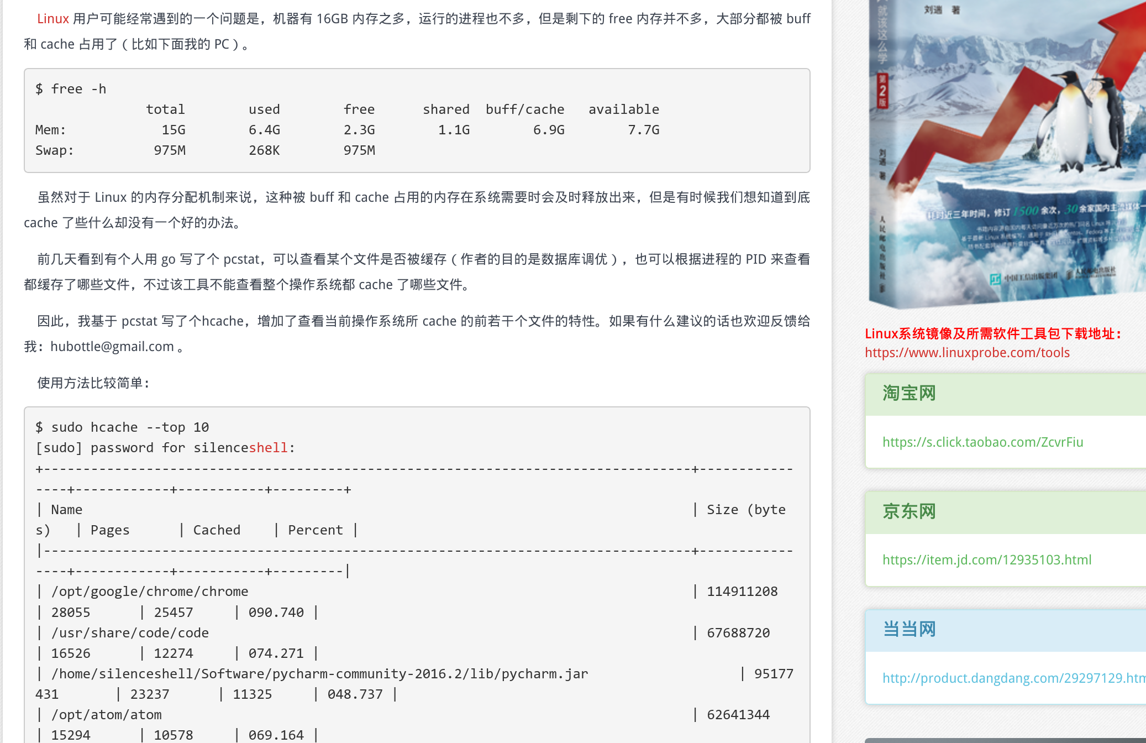
Task: Click the hubottle@gmail.com email address
Action: pos(112,347)
